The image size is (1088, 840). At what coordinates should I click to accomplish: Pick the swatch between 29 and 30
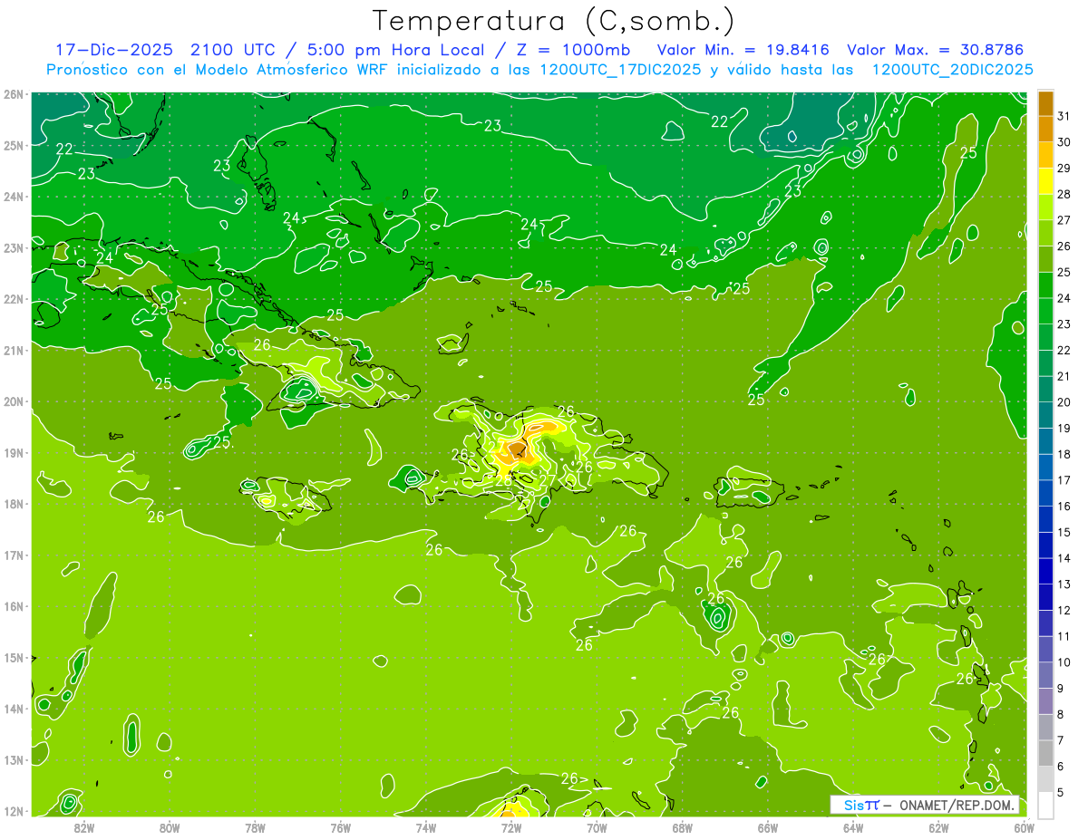coord(1045,155)
